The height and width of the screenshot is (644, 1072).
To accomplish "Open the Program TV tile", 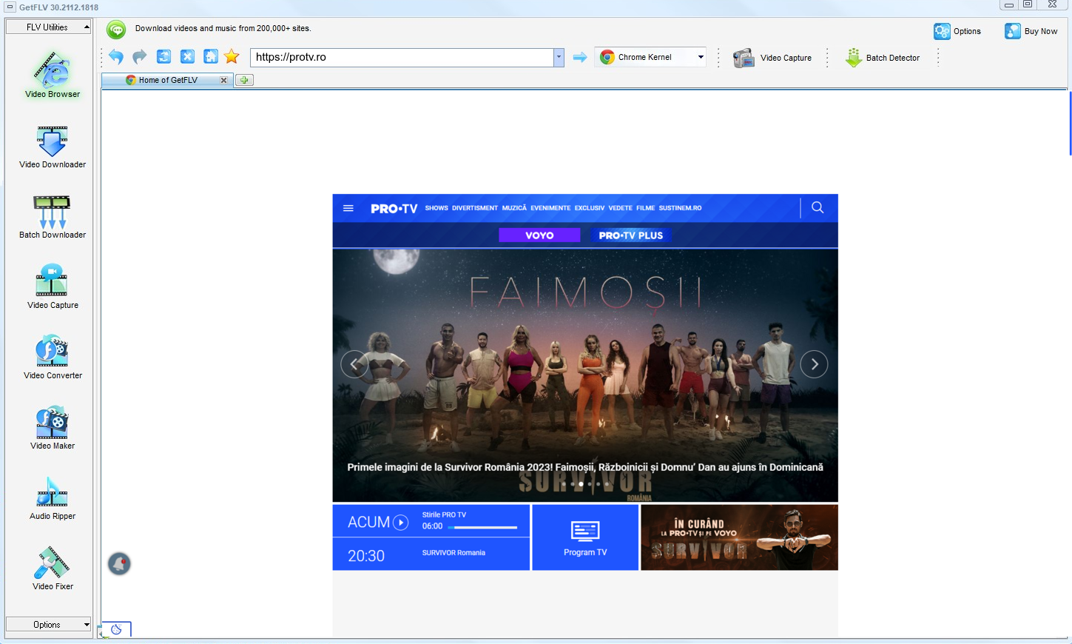I will (585, 537).
